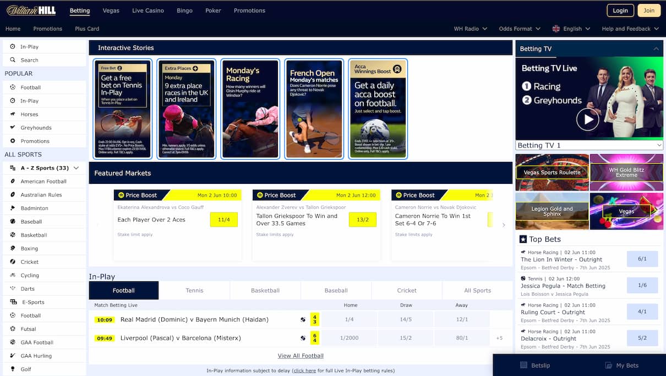Select 6/1 odds for The Lion In Winter
Image resolution: width=666 pixels, height=376 pixels.
click(642, 259)
